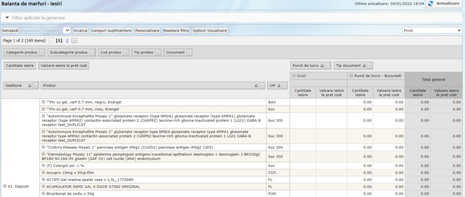The image size is (465, 197).
Task: Click the Salvează button
Action: tap(10, 30)
